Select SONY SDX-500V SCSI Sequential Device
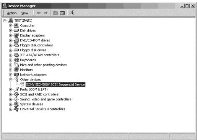 point(55,84)
